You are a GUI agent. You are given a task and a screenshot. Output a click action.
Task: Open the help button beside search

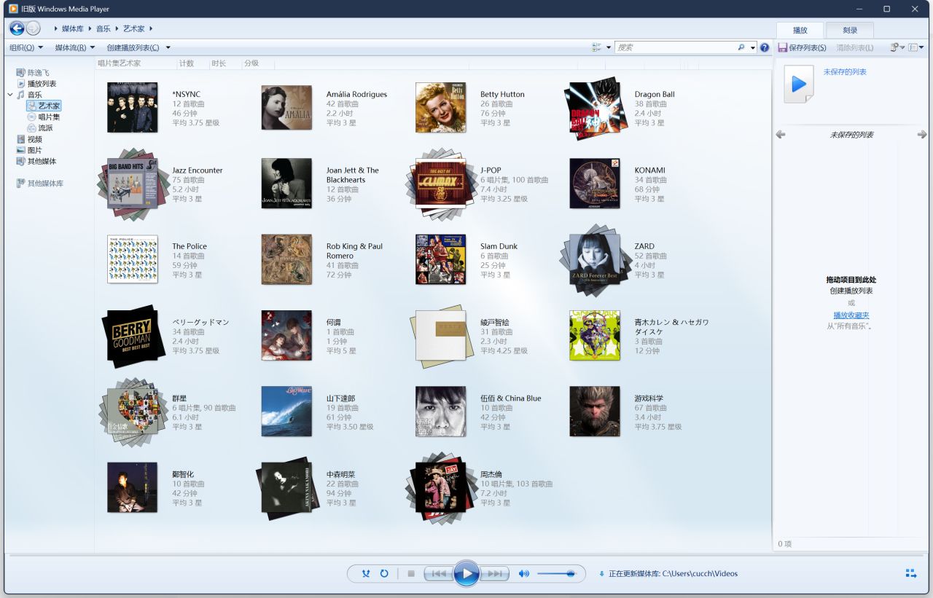coord(765,47)
